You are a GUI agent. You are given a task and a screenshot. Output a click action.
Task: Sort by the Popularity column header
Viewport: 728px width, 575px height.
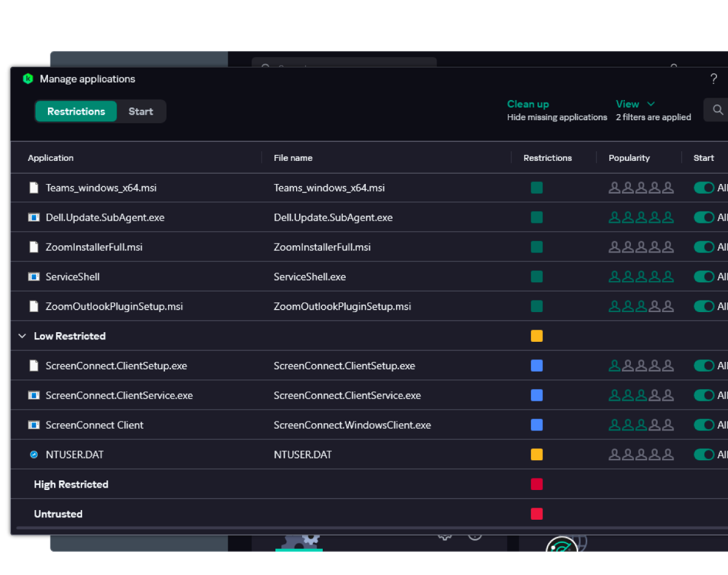click(x=629, y=158)
